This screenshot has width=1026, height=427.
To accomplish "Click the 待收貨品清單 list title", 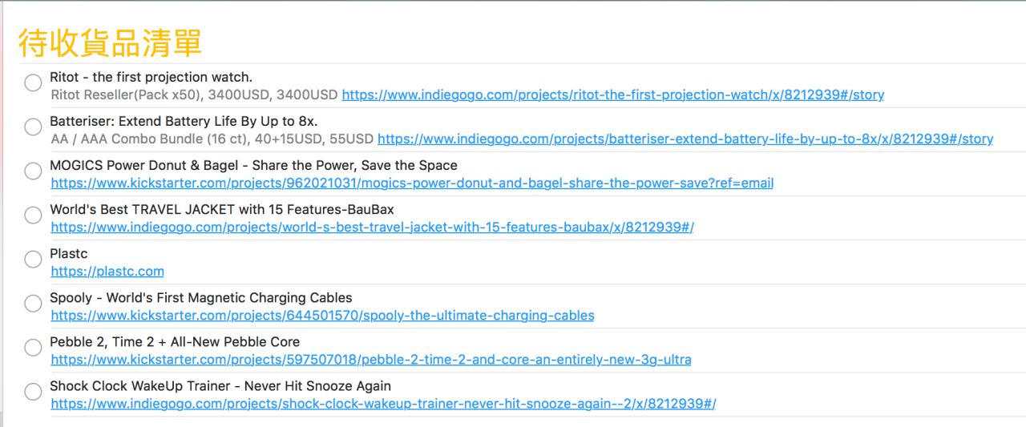I will (110, 44).
